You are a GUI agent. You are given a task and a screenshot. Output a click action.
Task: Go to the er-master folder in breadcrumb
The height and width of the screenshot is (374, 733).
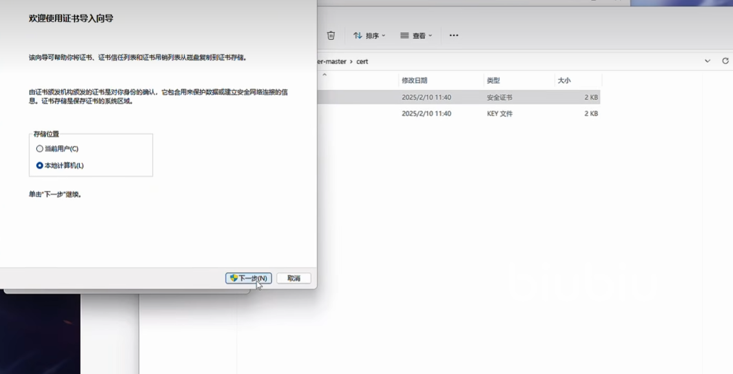332,61
